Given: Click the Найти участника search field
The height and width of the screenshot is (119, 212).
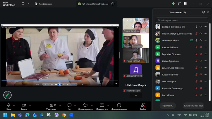Looking at the screenshot, I should click(182, 20).
